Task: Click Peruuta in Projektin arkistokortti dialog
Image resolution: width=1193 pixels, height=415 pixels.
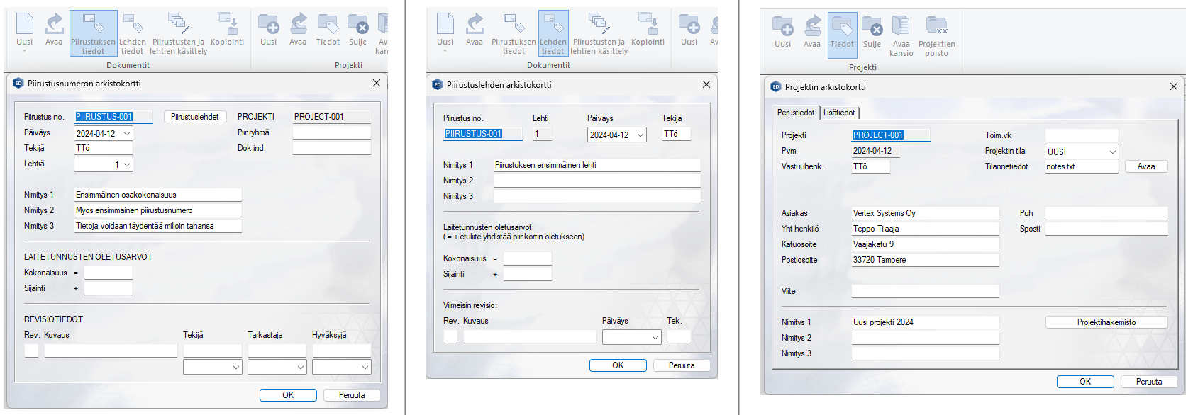Action: pyautogui.click(x=1149, y=382)
